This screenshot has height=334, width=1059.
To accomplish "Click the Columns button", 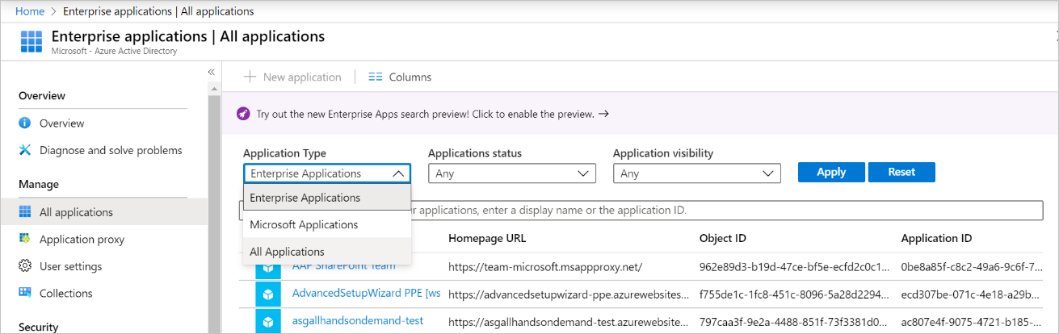I will (400, 77).
